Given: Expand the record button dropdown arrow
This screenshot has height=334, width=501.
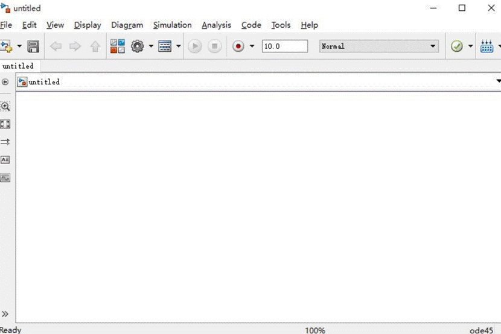Looking at the screenshot, I should (x=252, y=46).
